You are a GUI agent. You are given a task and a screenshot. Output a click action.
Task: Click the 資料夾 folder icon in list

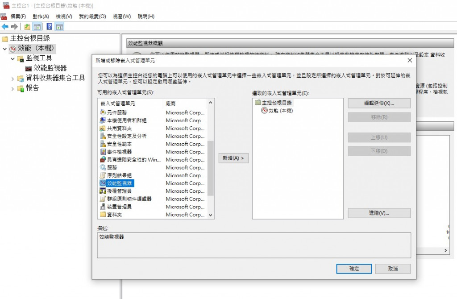coord(103,215)
